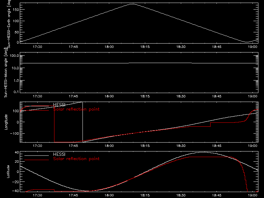Click tick '100' on Earth angle axis
The width and height of the screenshot is (264, 198).
click(x=16, y=21)
